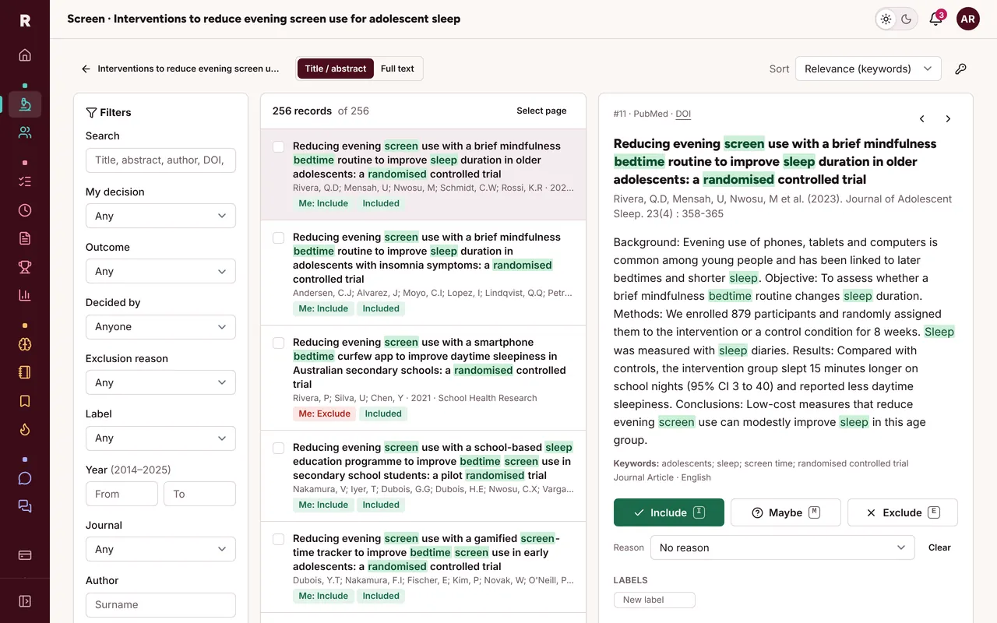Open the Exclusion reason filter dropdown
This screenshot has width=997, height=623.
[160, 382]
